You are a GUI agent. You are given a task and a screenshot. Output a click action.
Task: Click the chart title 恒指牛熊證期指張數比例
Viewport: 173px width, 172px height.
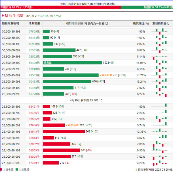(88, 4)
